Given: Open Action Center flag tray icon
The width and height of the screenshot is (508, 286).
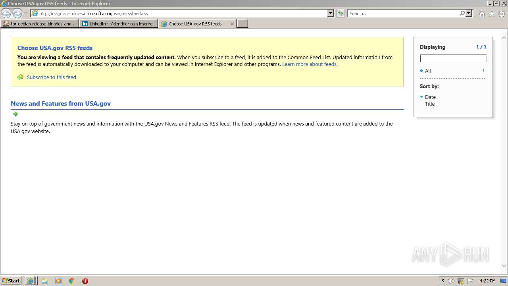Looking at the screenshot, I should 470,281.
